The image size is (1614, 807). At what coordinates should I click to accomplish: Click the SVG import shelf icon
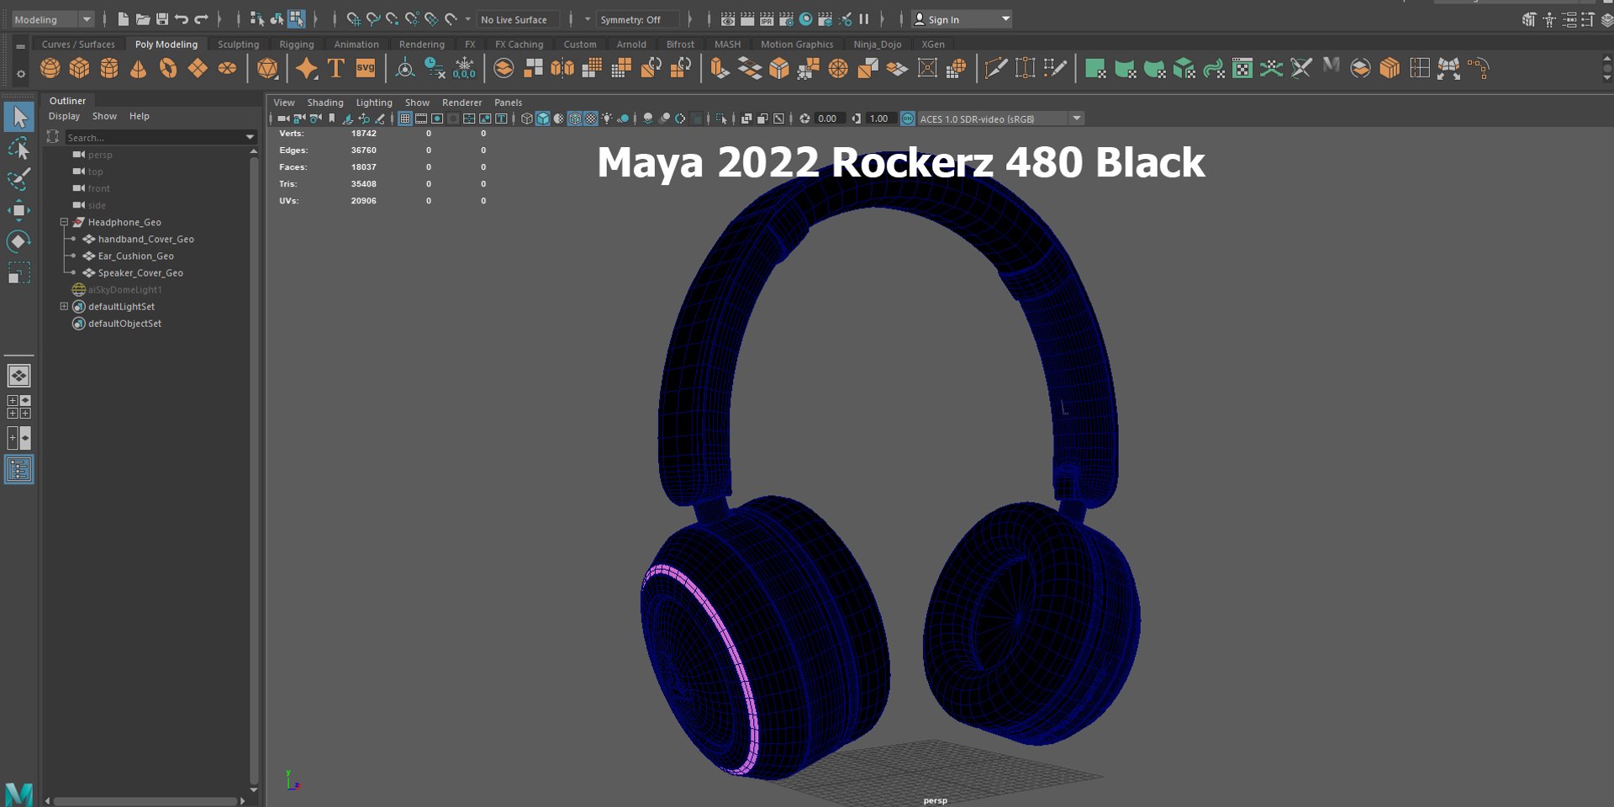pos(366,68)
